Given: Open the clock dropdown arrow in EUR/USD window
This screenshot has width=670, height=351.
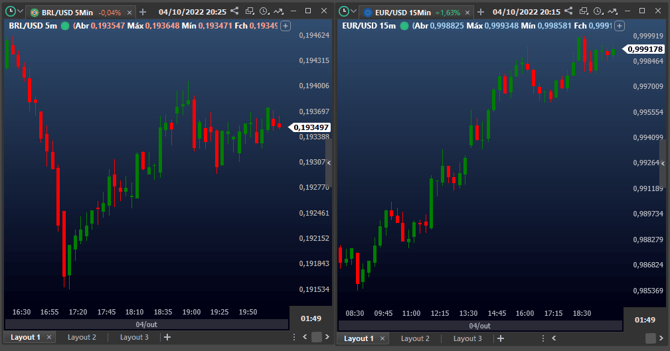Looking at the screenshot, I should pyautogui.click(x=353, y=12).
